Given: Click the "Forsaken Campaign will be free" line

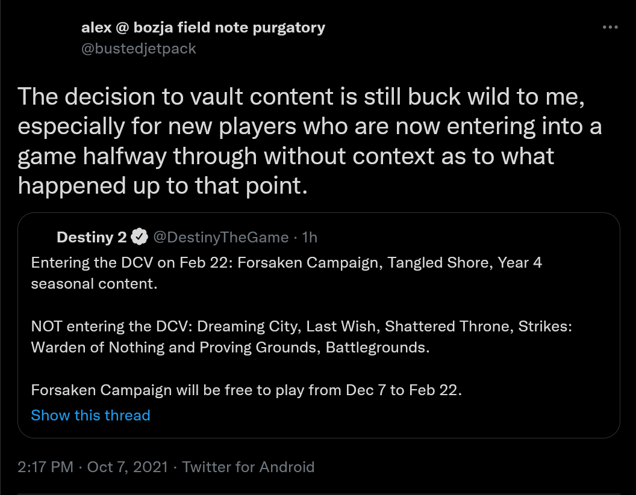Looking at the screenshot, I should [x=246, y=390].
